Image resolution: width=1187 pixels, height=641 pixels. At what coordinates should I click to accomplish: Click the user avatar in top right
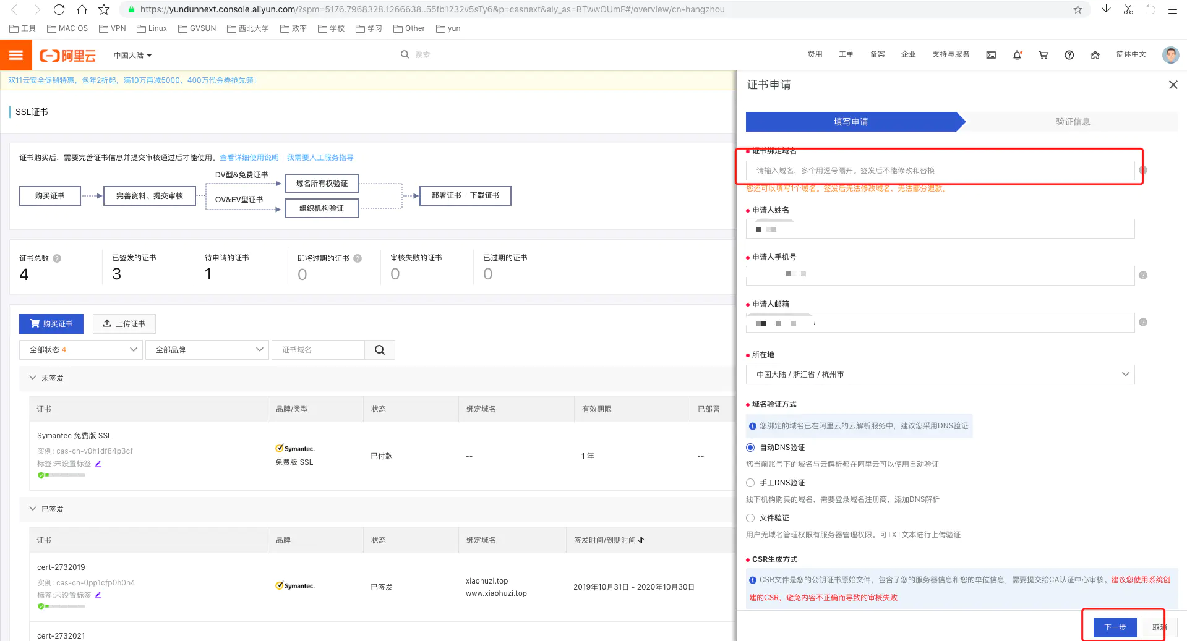point(1170,55)
